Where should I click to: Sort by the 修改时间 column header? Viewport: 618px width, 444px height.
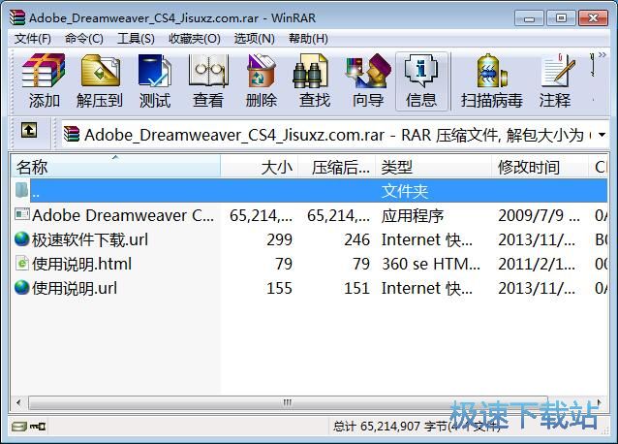click(540, 167)
